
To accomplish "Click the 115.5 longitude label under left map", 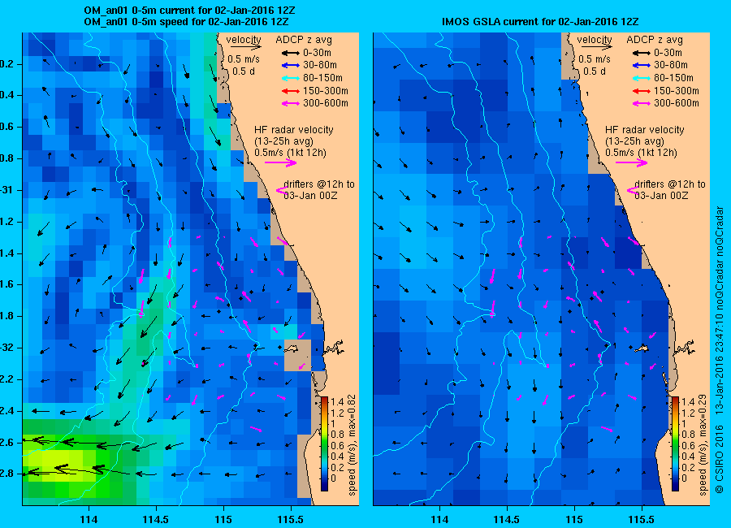I will (291, 520).
